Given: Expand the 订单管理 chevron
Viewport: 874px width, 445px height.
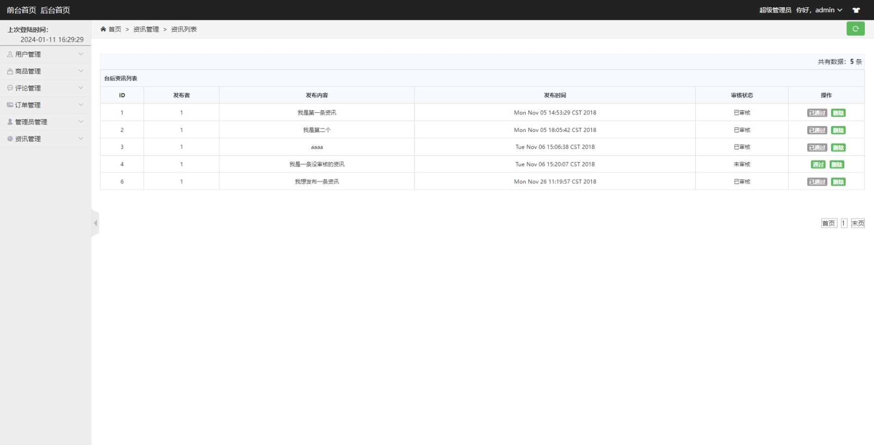Looking at the screenshot, I should click(x=81, y=105).
